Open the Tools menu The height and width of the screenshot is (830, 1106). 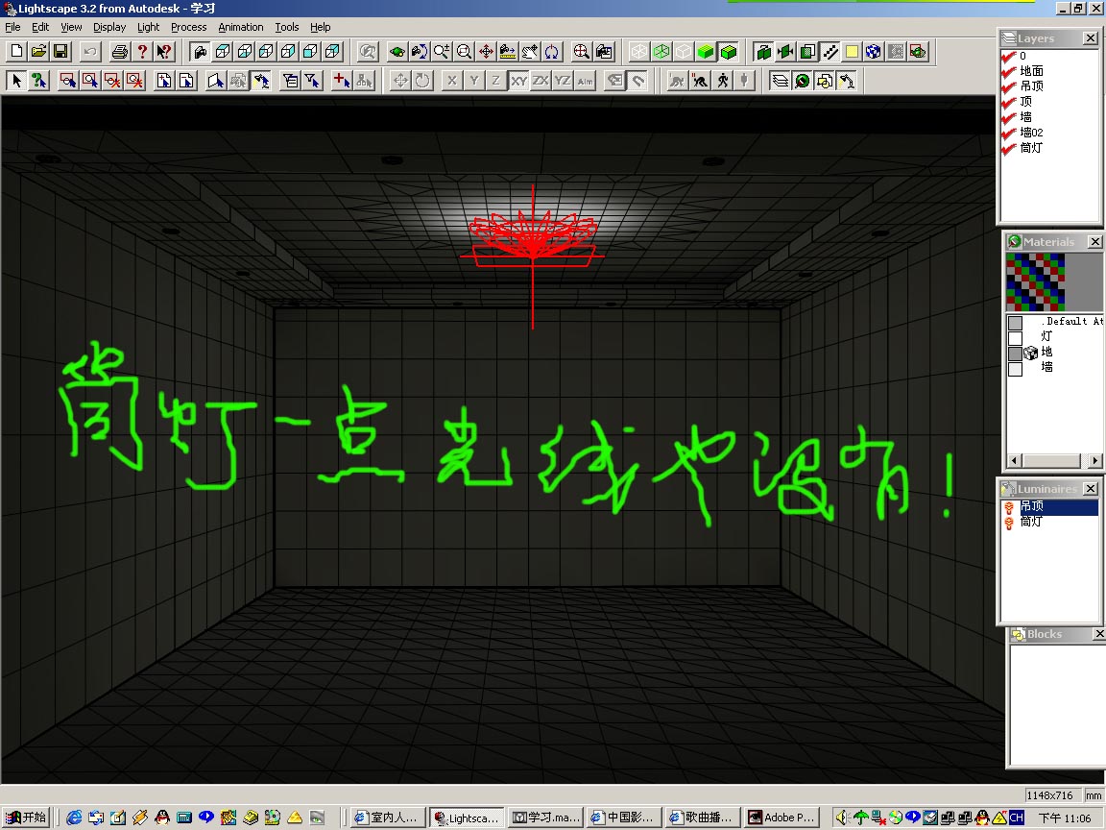[286, 27]
